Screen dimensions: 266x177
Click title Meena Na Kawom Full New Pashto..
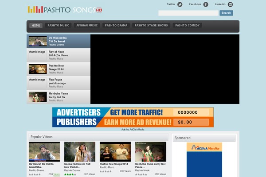77,165
